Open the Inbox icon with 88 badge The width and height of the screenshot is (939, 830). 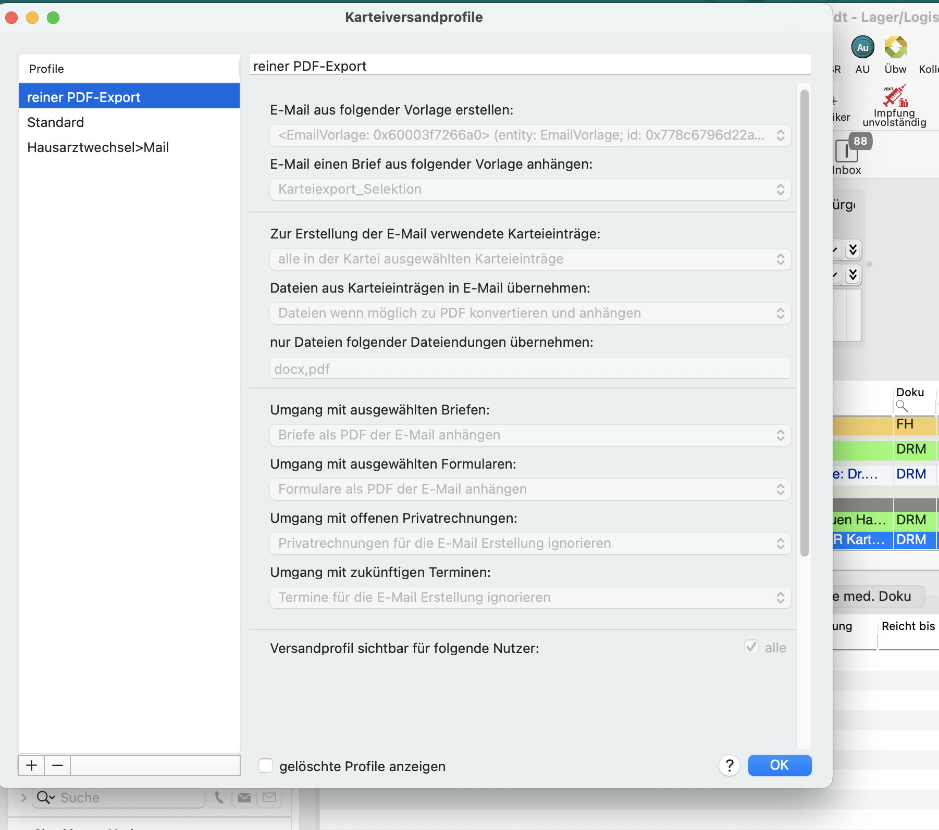(847, 151)
